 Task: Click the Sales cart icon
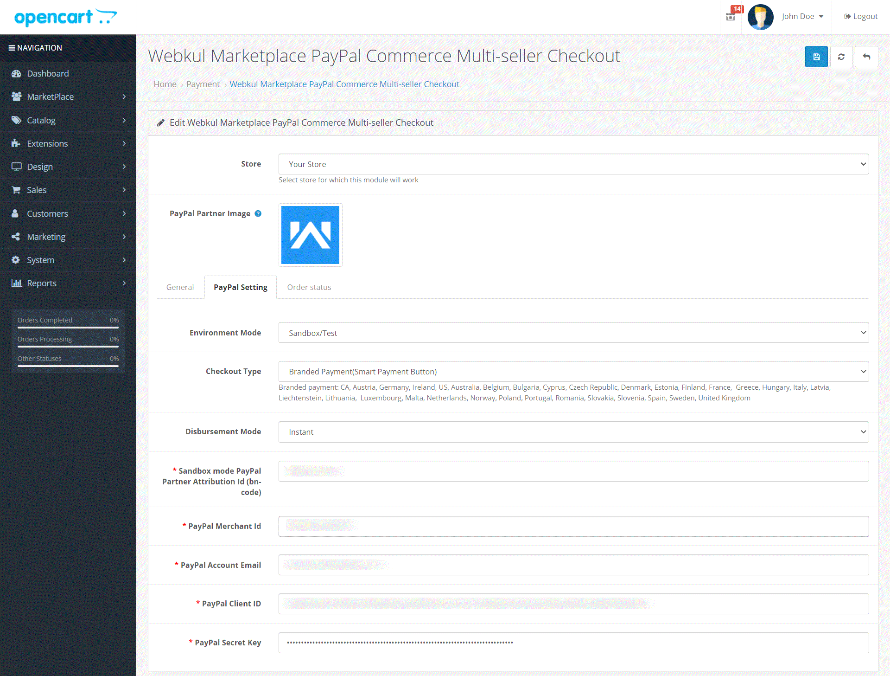[x=16, y=190]
